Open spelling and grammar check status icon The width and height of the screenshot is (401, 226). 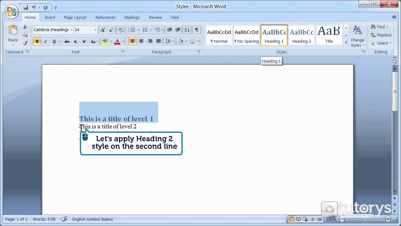pyautogui.click(x=64, y=219)
